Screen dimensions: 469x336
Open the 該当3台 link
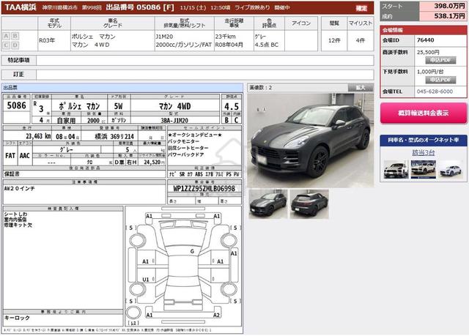[424, 152]
